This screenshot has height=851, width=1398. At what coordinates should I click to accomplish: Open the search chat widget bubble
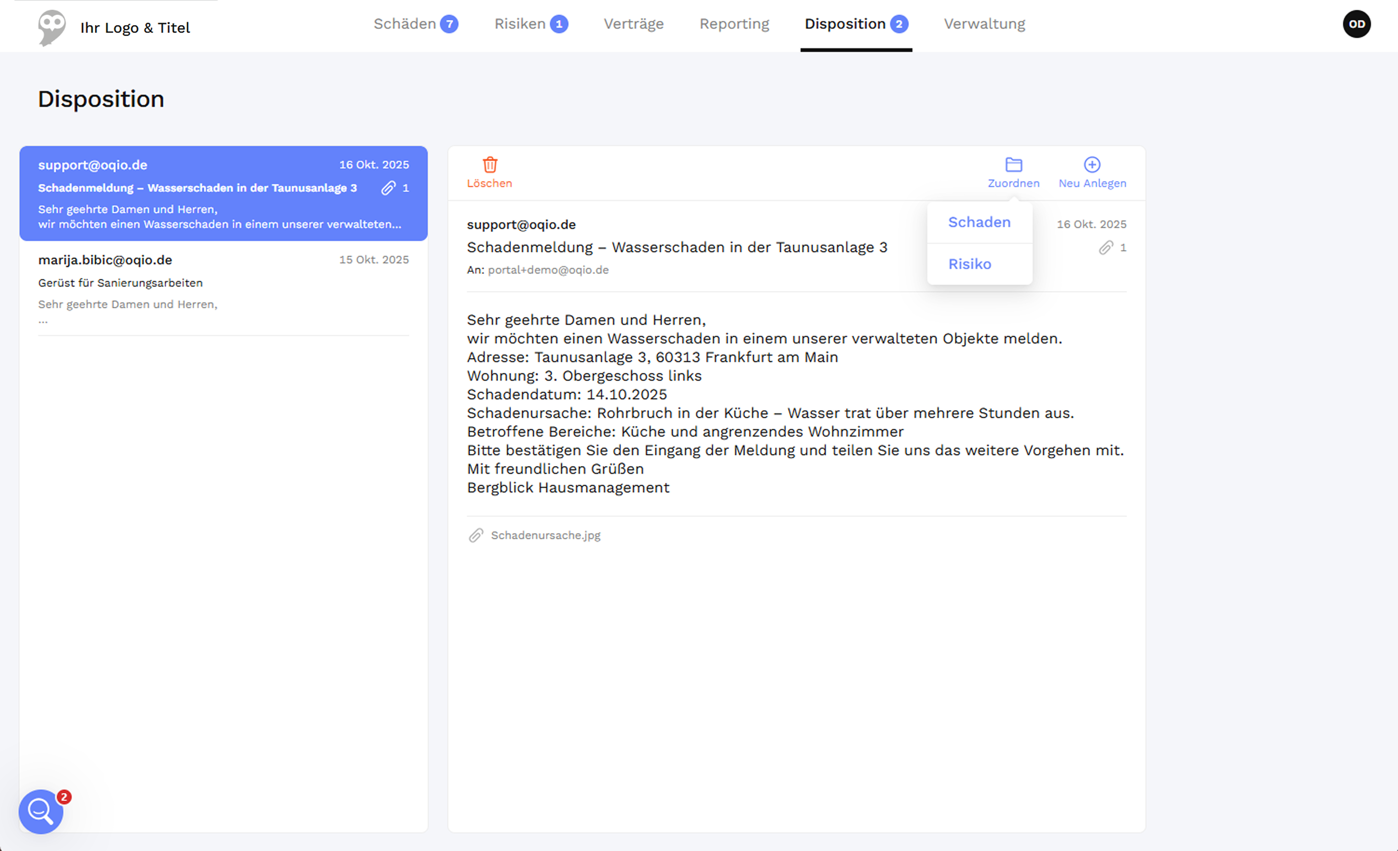pyautogui.click(x=41, y=811)
